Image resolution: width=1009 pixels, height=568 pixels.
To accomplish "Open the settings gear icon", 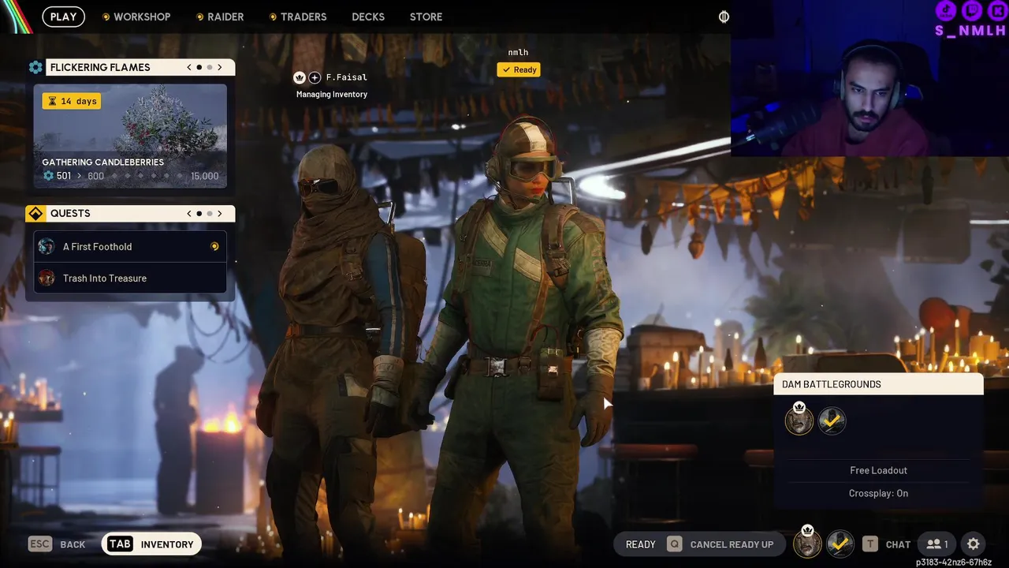I will point(974,544).
